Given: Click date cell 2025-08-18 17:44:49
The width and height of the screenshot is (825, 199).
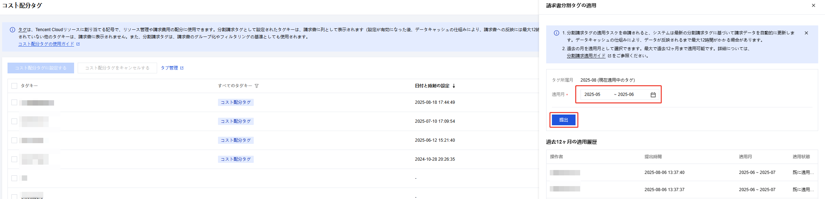Looking at the screenshot, I should coord(435,102).
